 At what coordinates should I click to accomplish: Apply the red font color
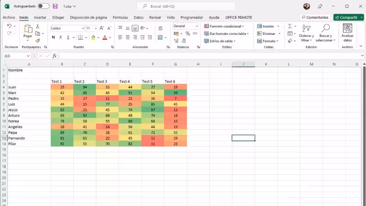tap(105, 38)
